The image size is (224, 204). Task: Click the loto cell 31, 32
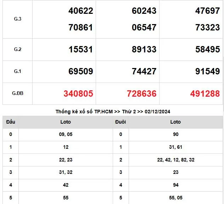pyautogui.click(x=66, y=172)
